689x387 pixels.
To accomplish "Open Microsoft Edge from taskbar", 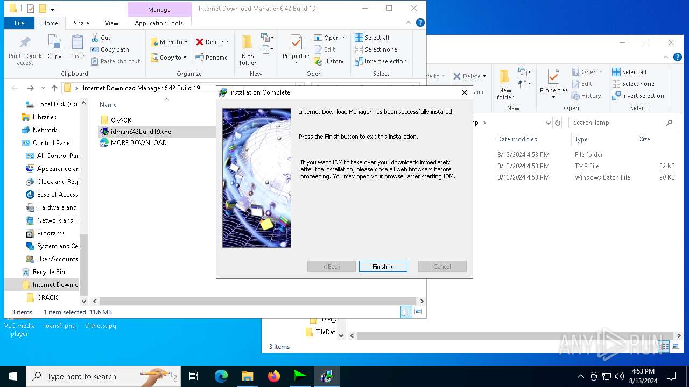I will pyautogui.click(x=221, y=376).
